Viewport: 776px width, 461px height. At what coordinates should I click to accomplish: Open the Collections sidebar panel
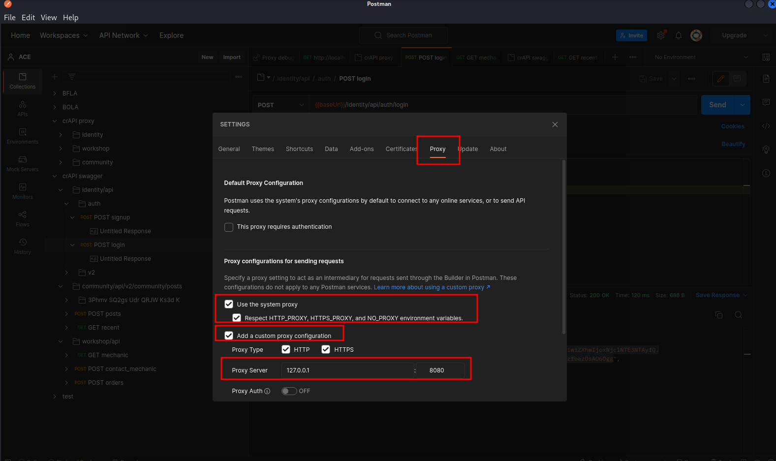click(23, 81)
